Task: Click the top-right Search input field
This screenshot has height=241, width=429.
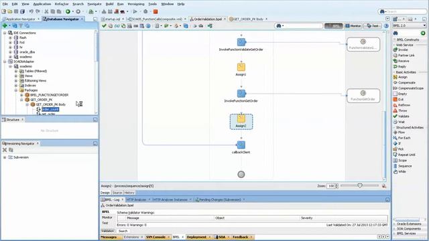Action: click(407, 11)
